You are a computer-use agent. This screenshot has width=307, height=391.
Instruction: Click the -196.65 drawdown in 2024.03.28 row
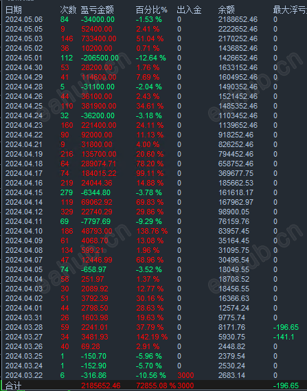coord(286,327)
